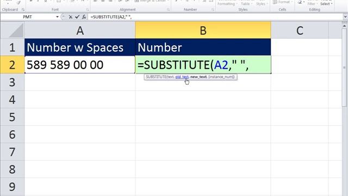The image size is (348, 196).
Task: Click the text argument in the tooltip
Action: pyautogui.click(x=171, y=77)
